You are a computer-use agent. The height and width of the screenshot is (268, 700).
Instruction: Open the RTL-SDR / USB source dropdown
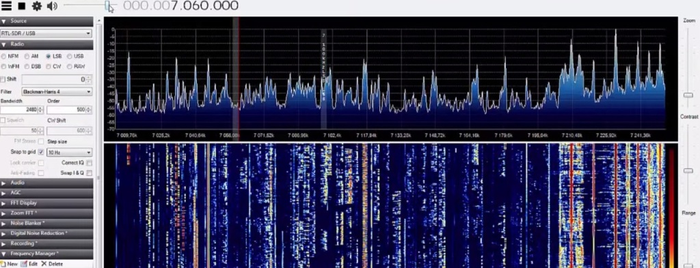click(x=46, y=33)
